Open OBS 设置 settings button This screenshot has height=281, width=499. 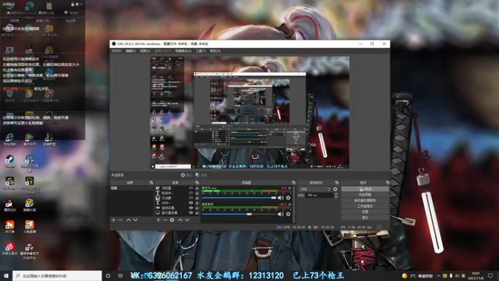click(x=365, y=212)
